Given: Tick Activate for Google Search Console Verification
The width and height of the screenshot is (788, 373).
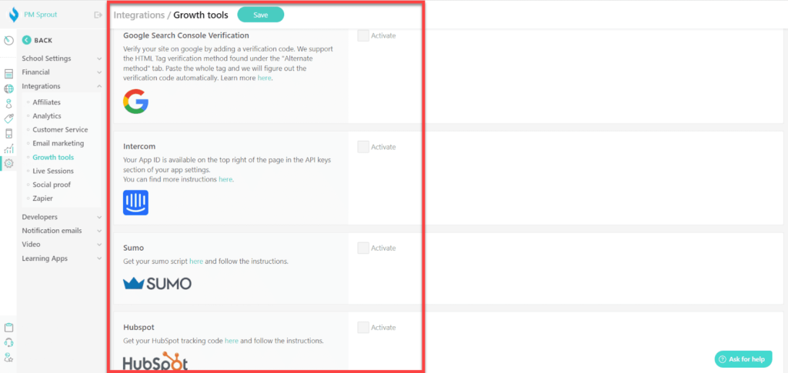Looking at the screenshot, I should (x=363, y=35).
